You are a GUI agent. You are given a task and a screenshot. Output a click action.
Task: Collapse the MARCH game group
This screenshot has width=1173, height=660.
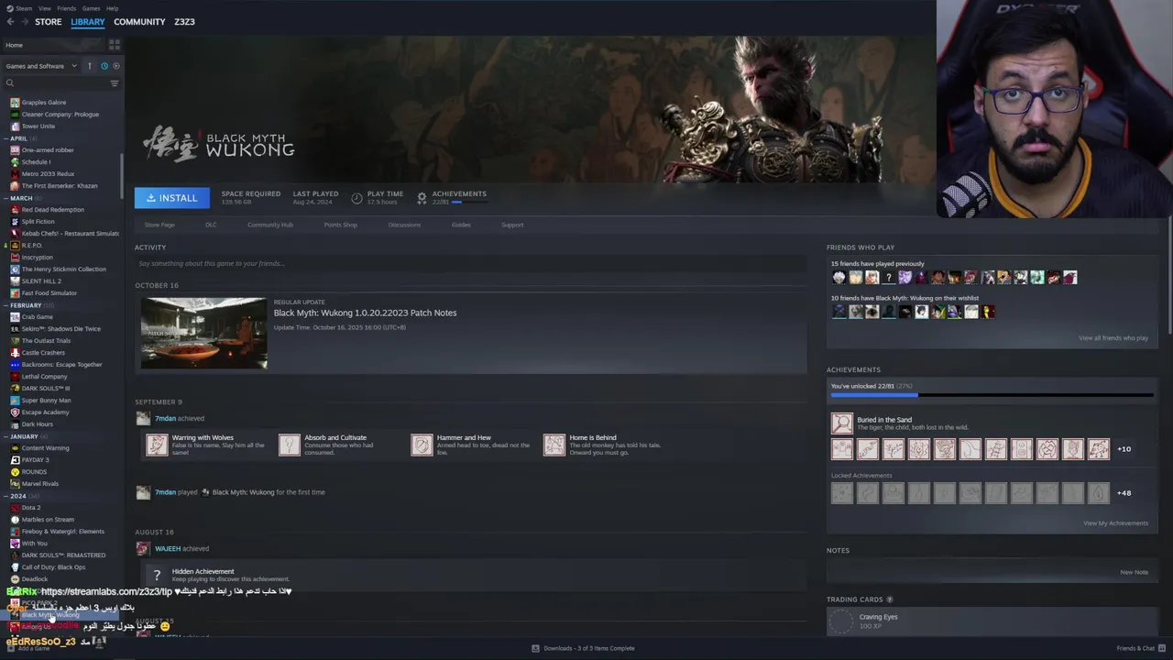click(20, 198)
